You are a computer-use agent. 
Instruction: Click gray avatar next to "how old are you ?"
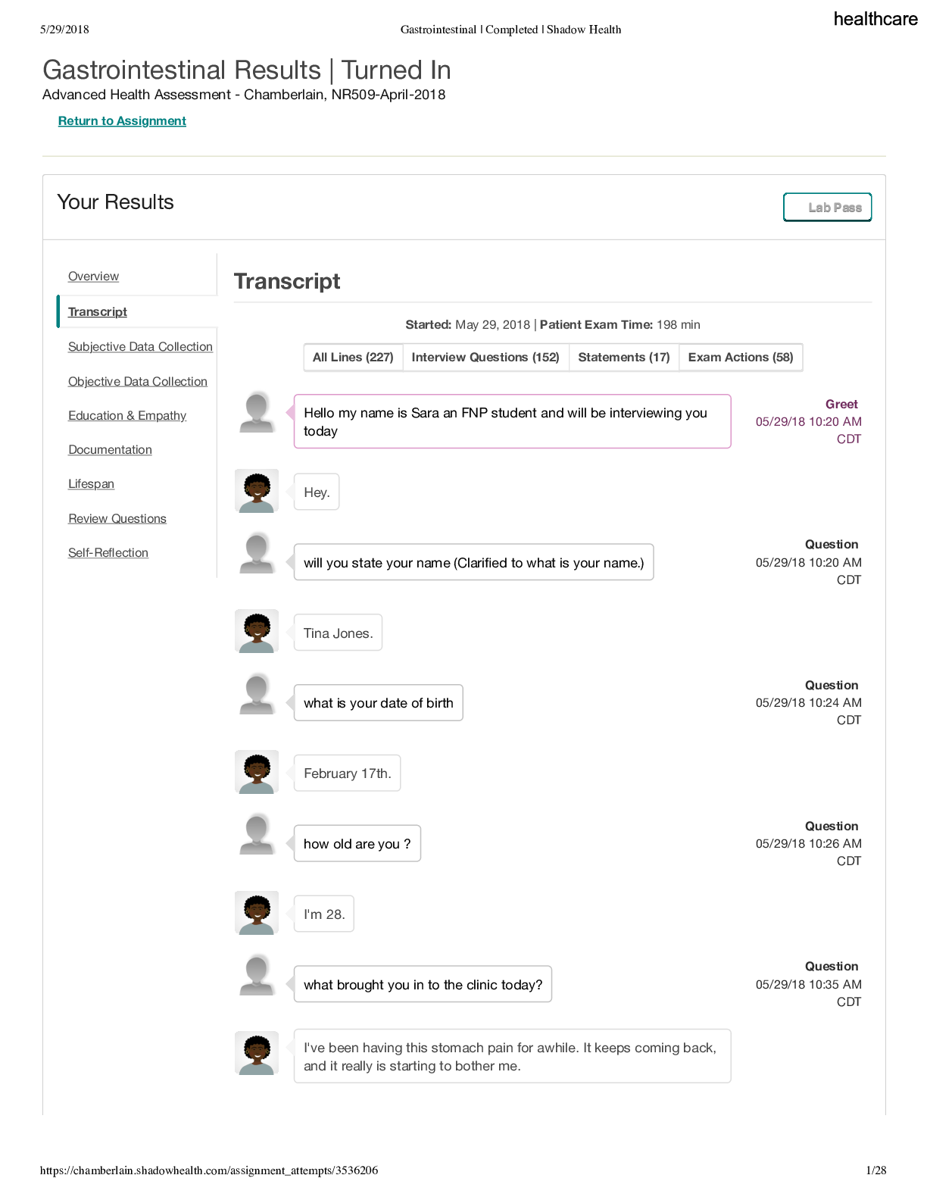[x=257, y=835]
